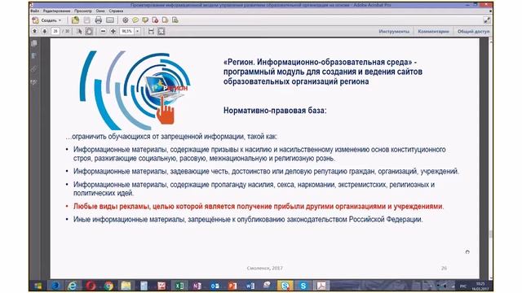Open the Редактирование menu
522x293 pixels.
tap(56, 11)
